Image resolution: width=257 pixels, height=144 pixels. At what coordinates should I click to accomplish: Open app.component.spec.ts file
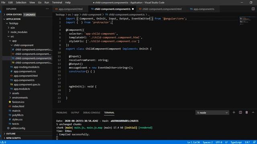27,84
